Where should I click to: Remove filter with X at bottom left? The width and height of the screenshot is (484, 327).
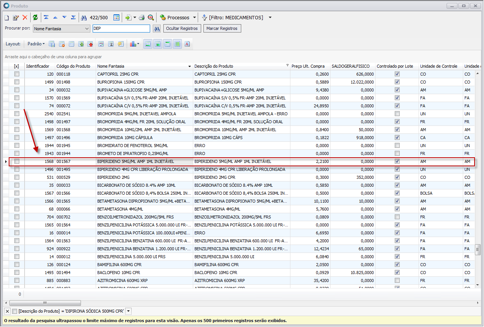click(7, 311)
